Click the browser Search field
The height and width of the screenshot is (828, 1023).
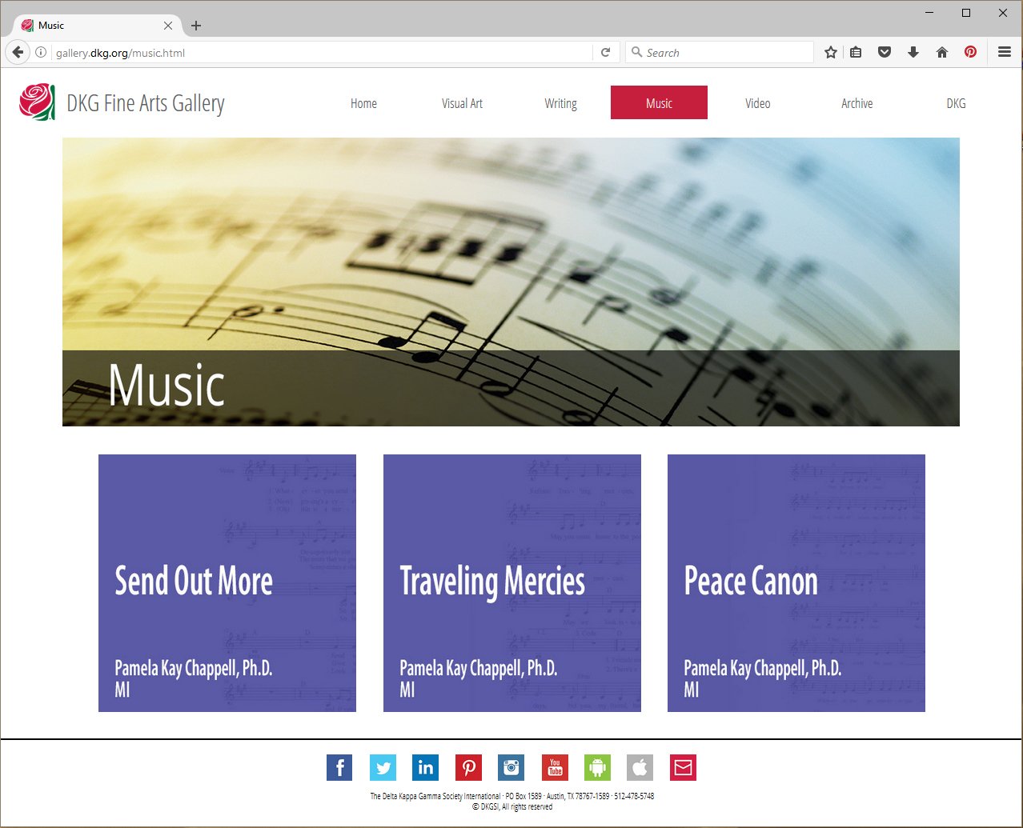click(719, 52)
